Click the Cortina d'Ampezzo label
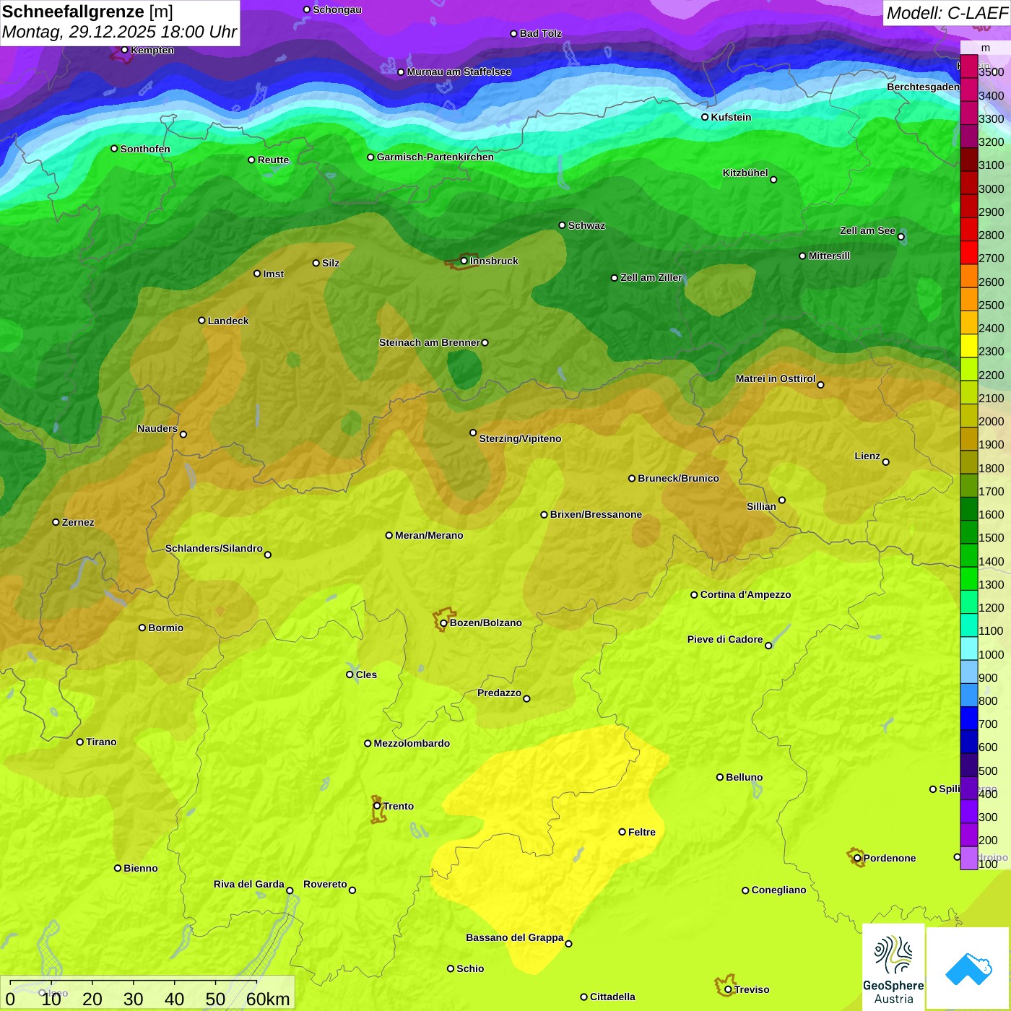1011x1011 pixels. tap(746, 594)
